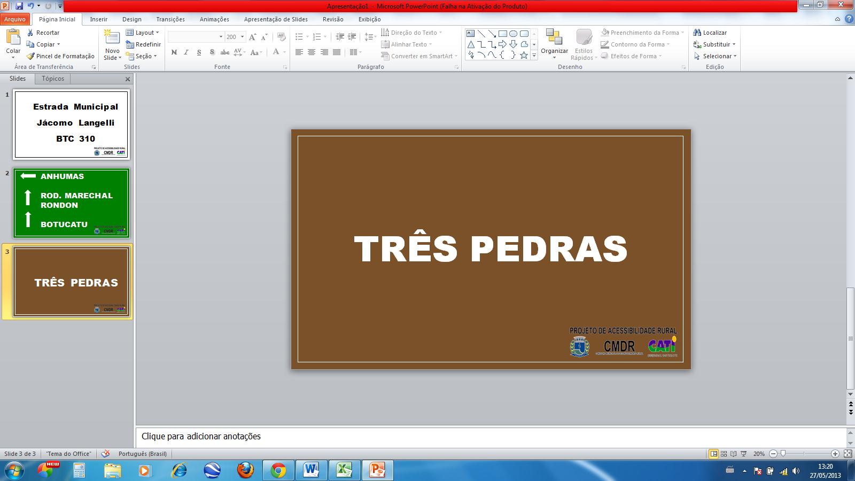The image size is (855, 481).
Task: Select the text box shape
Action: [x=471, y=33]
